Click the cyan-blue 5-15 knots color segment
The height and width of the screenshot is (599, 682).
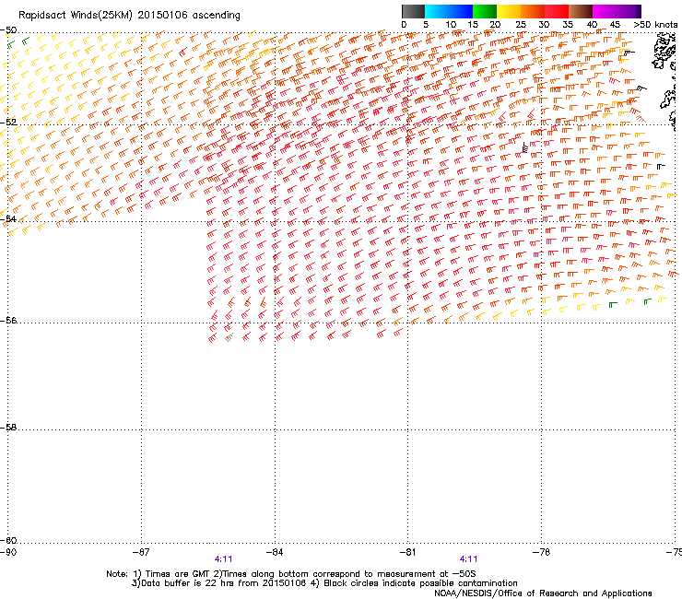tap(449, 11)
